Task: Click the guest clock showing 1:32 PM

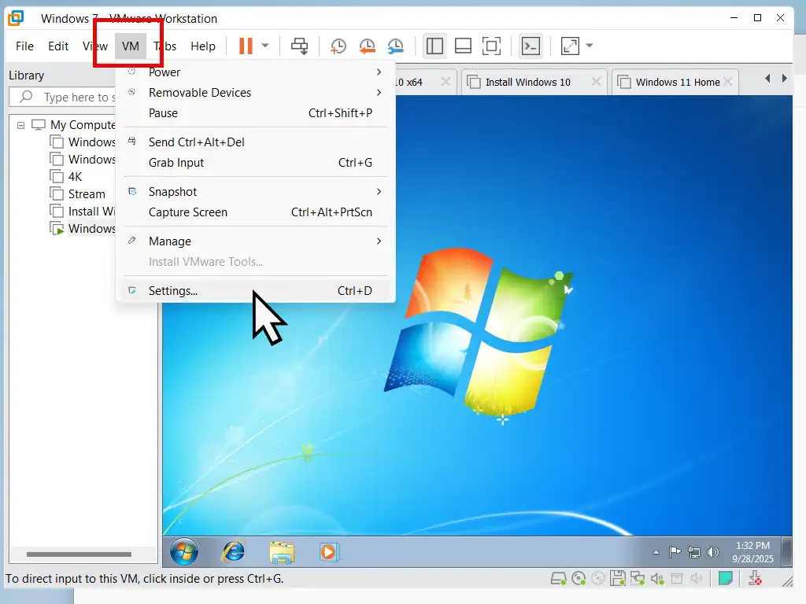Action: point(752,552)
